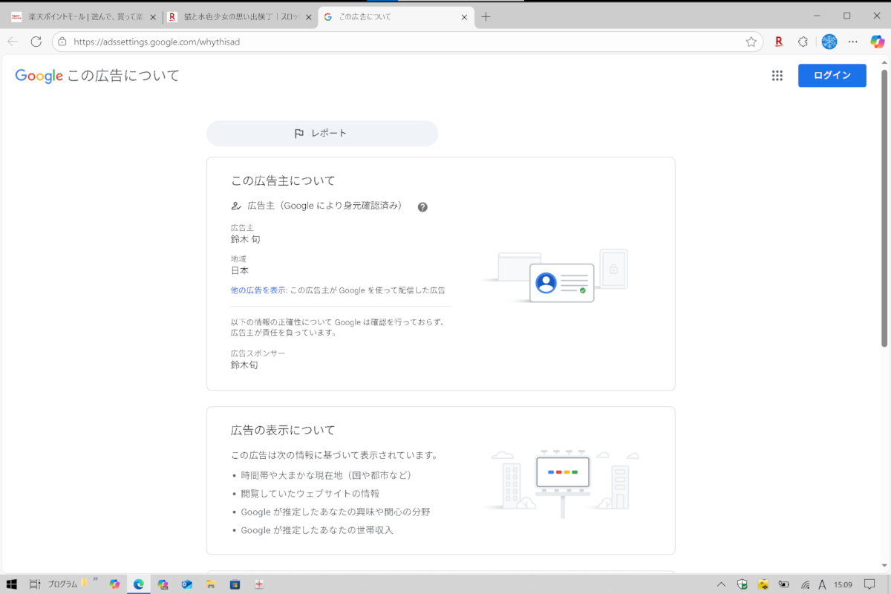891x594 pixels.
Task: Favorite this page with the star icon
Action: (x=751, y=42)
